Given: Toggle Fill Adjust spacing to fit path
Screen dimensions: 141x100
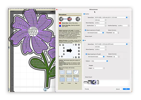Looking at the screenshot, I should (86, 54).
